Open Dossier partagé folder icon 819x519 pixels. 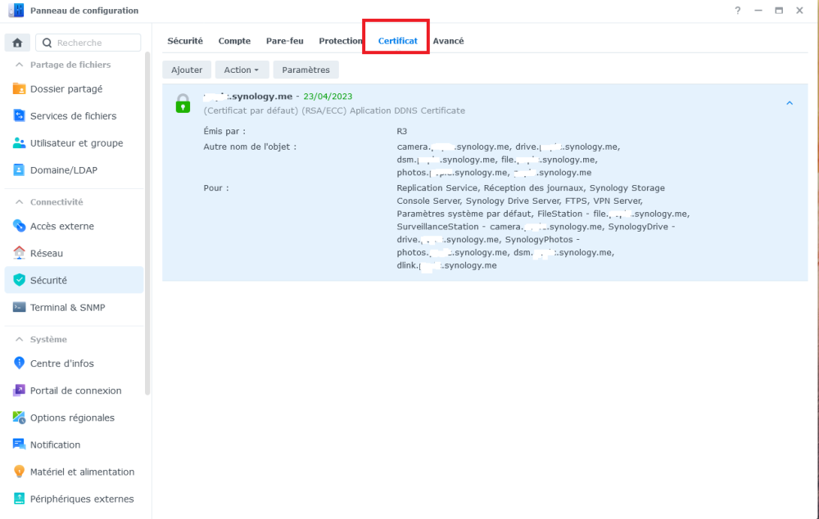[x=20, y=88]
